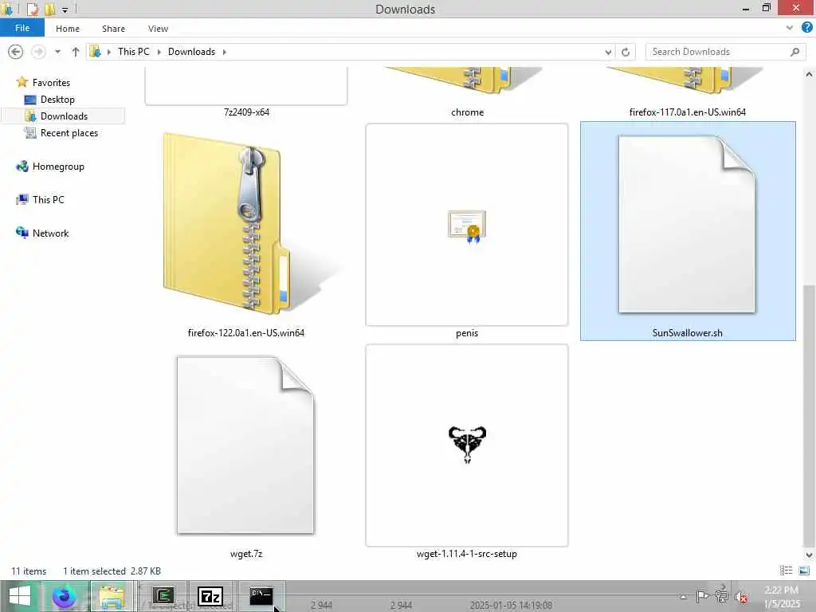Select Homegroup in the navigation pane

coord(57,167)
